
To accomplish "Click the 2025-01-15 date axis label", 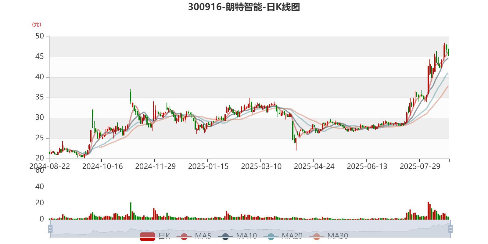I will coord(208,166).
